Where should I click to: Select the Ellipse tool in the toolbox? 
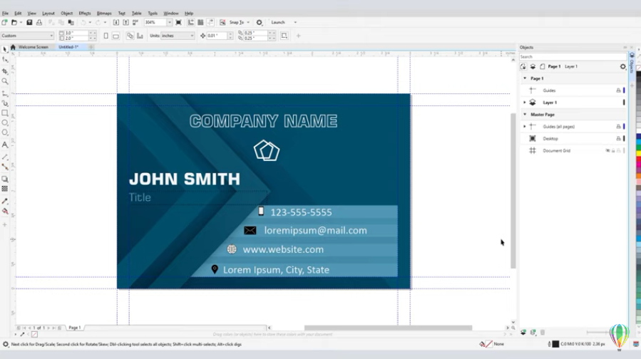5,123
